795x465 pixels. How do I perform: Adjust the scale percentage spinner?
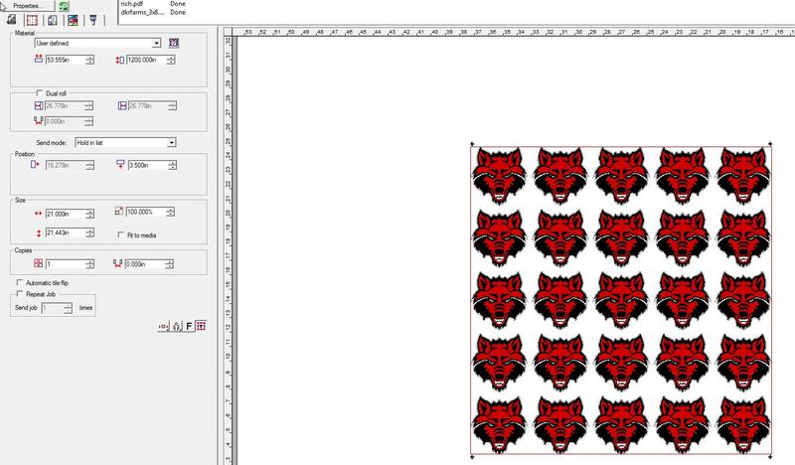click(170, 212)
